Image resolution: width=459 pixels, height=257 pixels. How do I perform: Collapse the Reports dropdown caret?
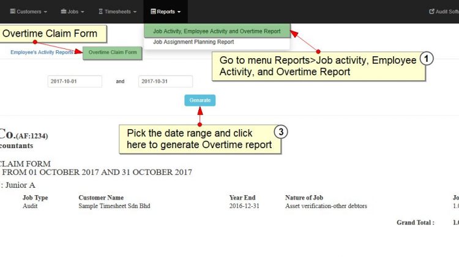(x=179, y=12)
